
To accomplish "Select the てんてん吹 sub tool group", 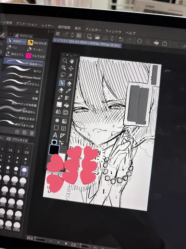I will click(36, 56).
